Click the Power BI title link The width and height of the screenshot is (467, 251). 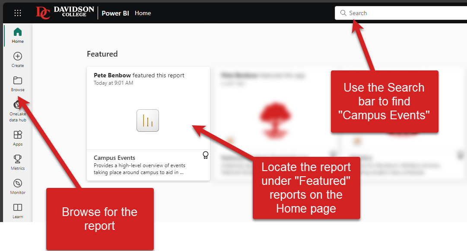coord(115,13)
